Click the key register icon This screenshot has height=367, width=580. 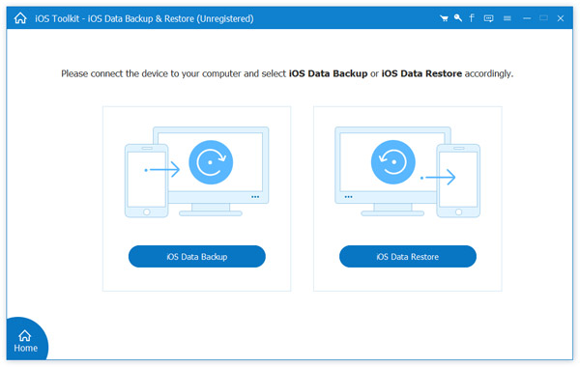pos(458,17)
